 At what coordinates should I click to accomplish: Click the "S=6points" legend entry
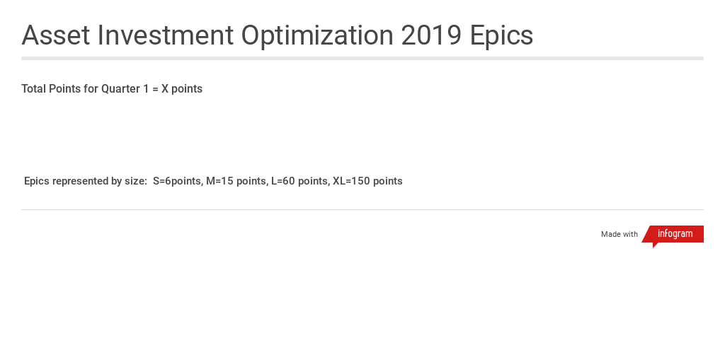(x=177, y=181)
